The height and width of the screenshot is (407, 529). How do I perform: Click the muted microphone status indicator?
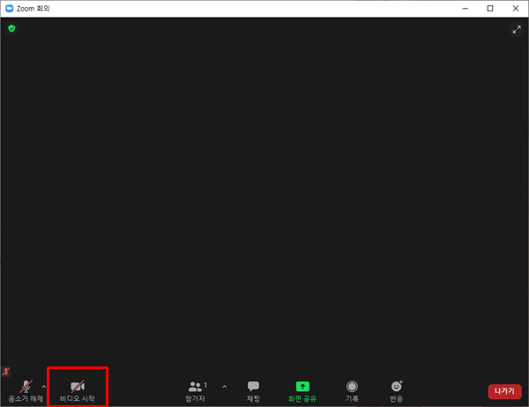pyautogui.click(x=7, y=373)
